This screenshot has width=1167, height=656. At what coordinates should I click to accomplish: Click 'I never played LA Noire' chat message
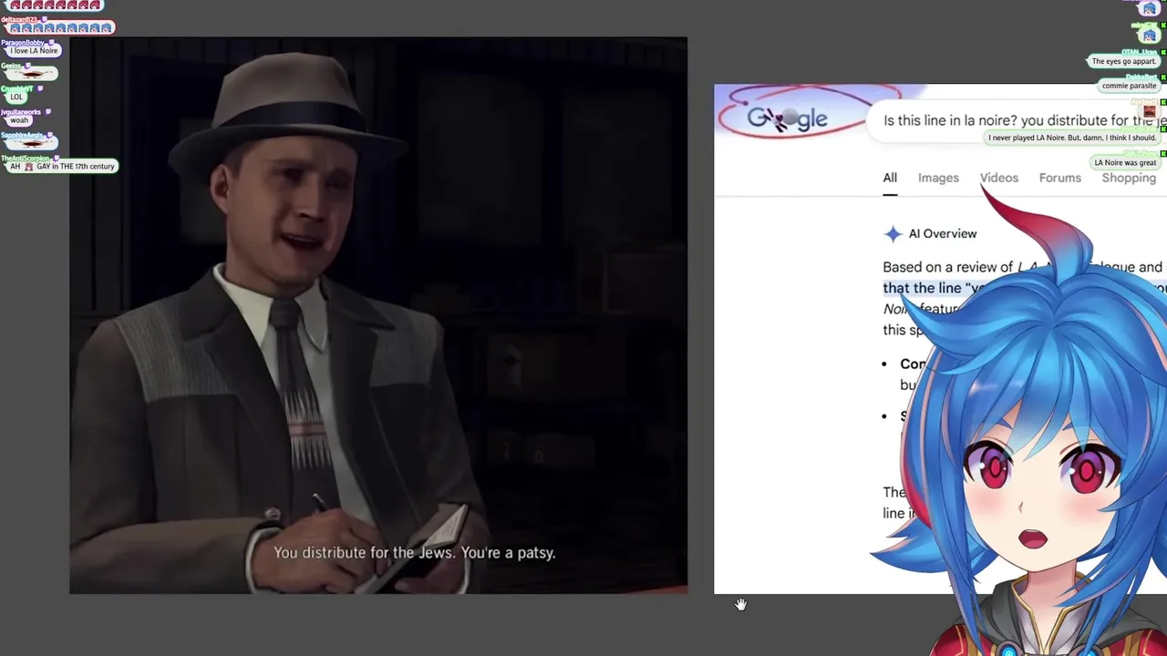pos(1072,138)
